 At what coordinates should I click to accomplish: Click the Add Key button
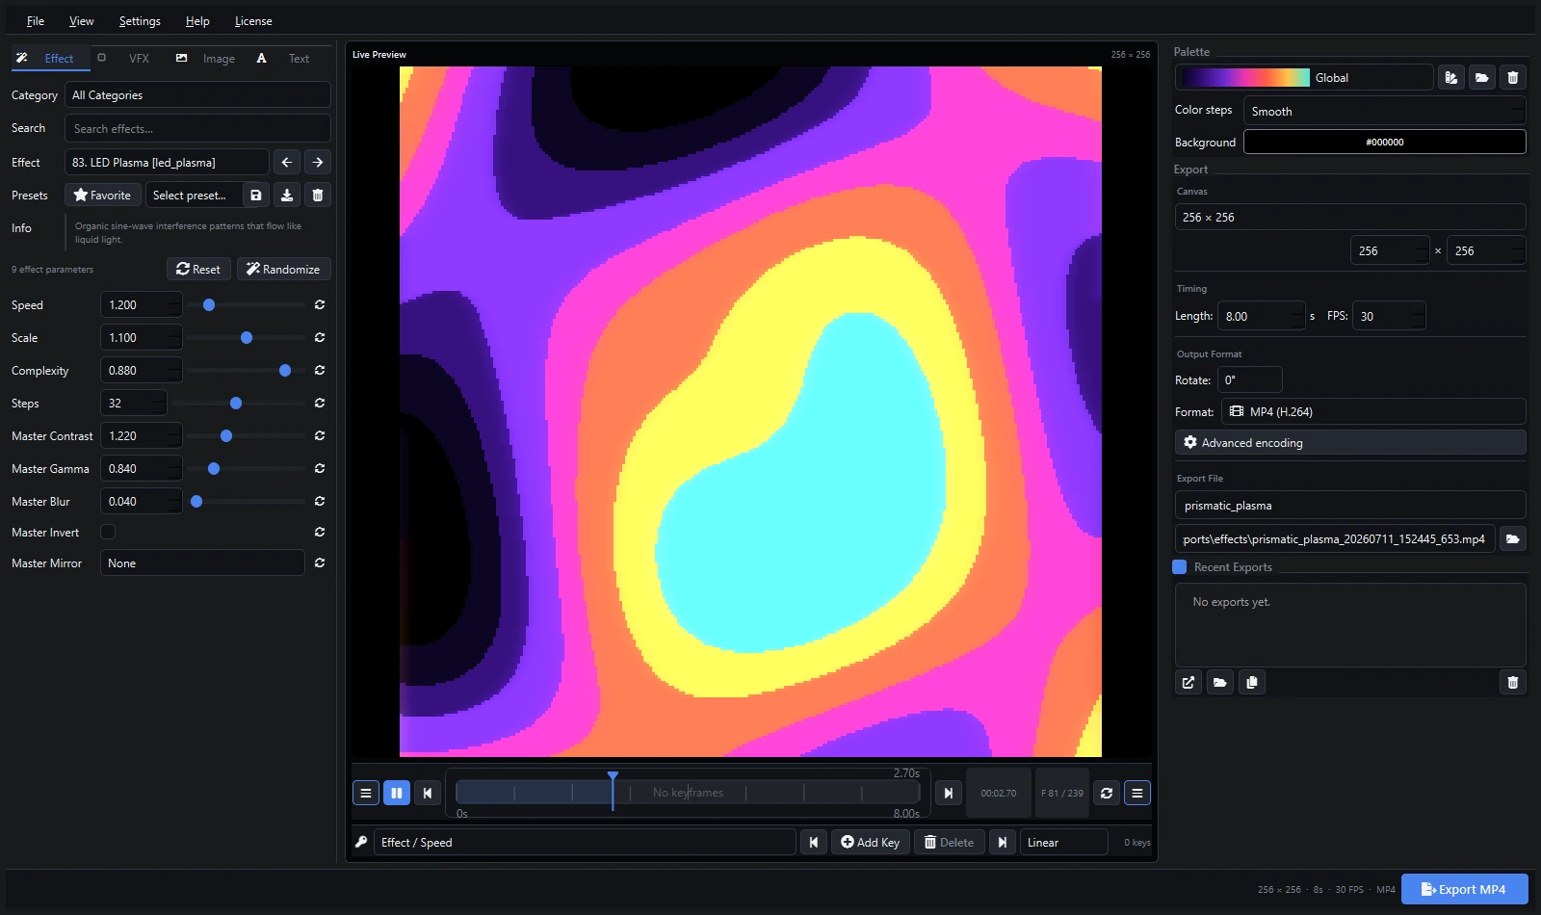[871, 842]
